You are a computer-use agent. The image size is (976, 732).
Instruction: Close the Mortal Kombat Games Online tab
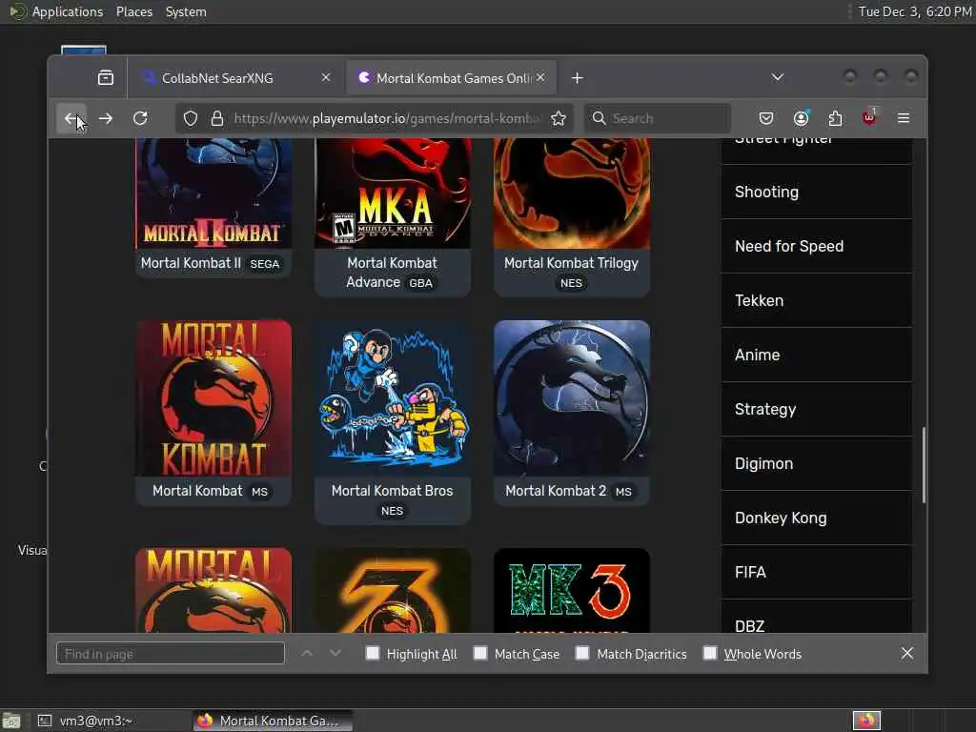(x=540, y=77)
